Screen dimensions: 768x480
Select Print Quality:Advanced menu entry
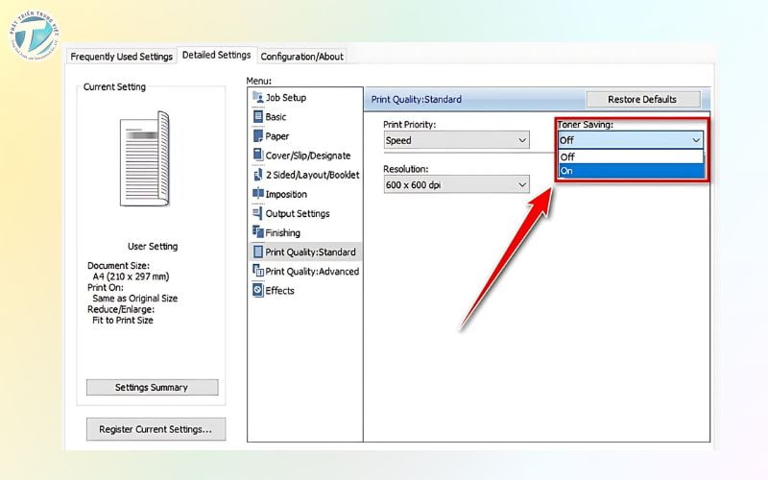click(x=311, y=271)
